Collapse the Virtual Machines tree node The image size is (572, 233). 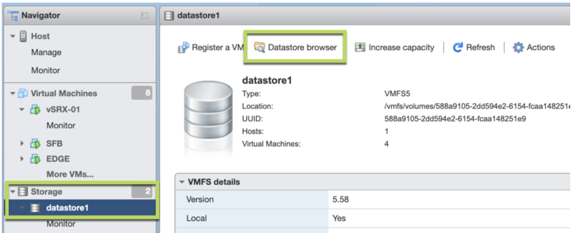pyautogui.click(x=12, y=94)
